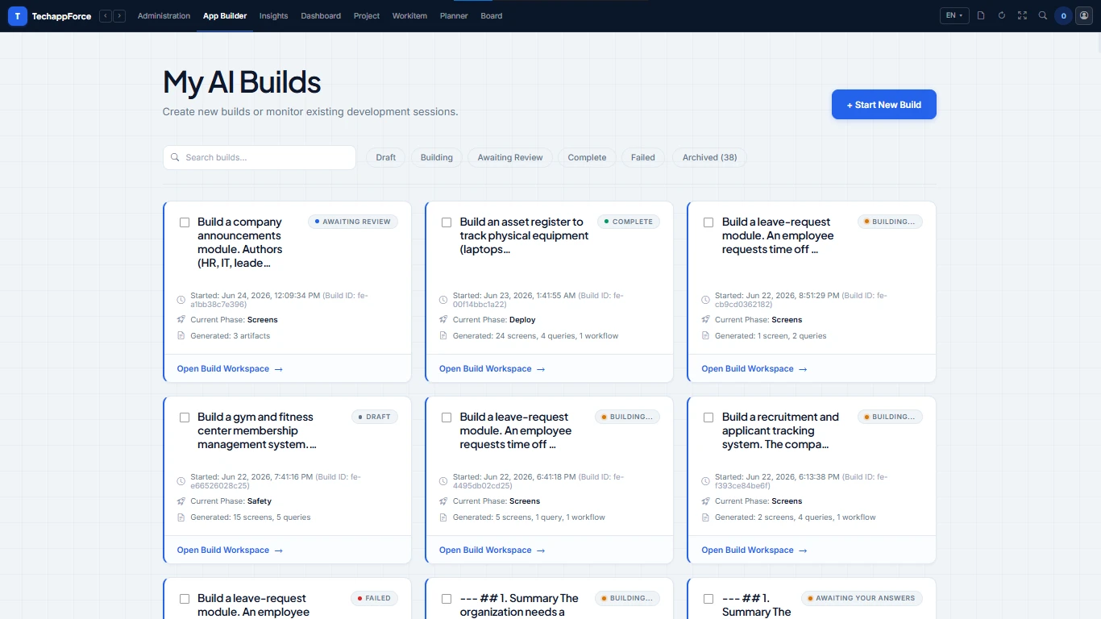Image resolution: width=1101 pixels, height=619 pixels.
Task: Click clock icon on recruitment tracking card
Action: tap(705, 481)
